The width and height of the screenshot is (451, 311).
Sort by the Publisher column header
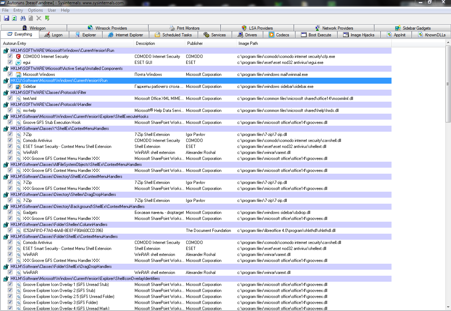(211, 43)
